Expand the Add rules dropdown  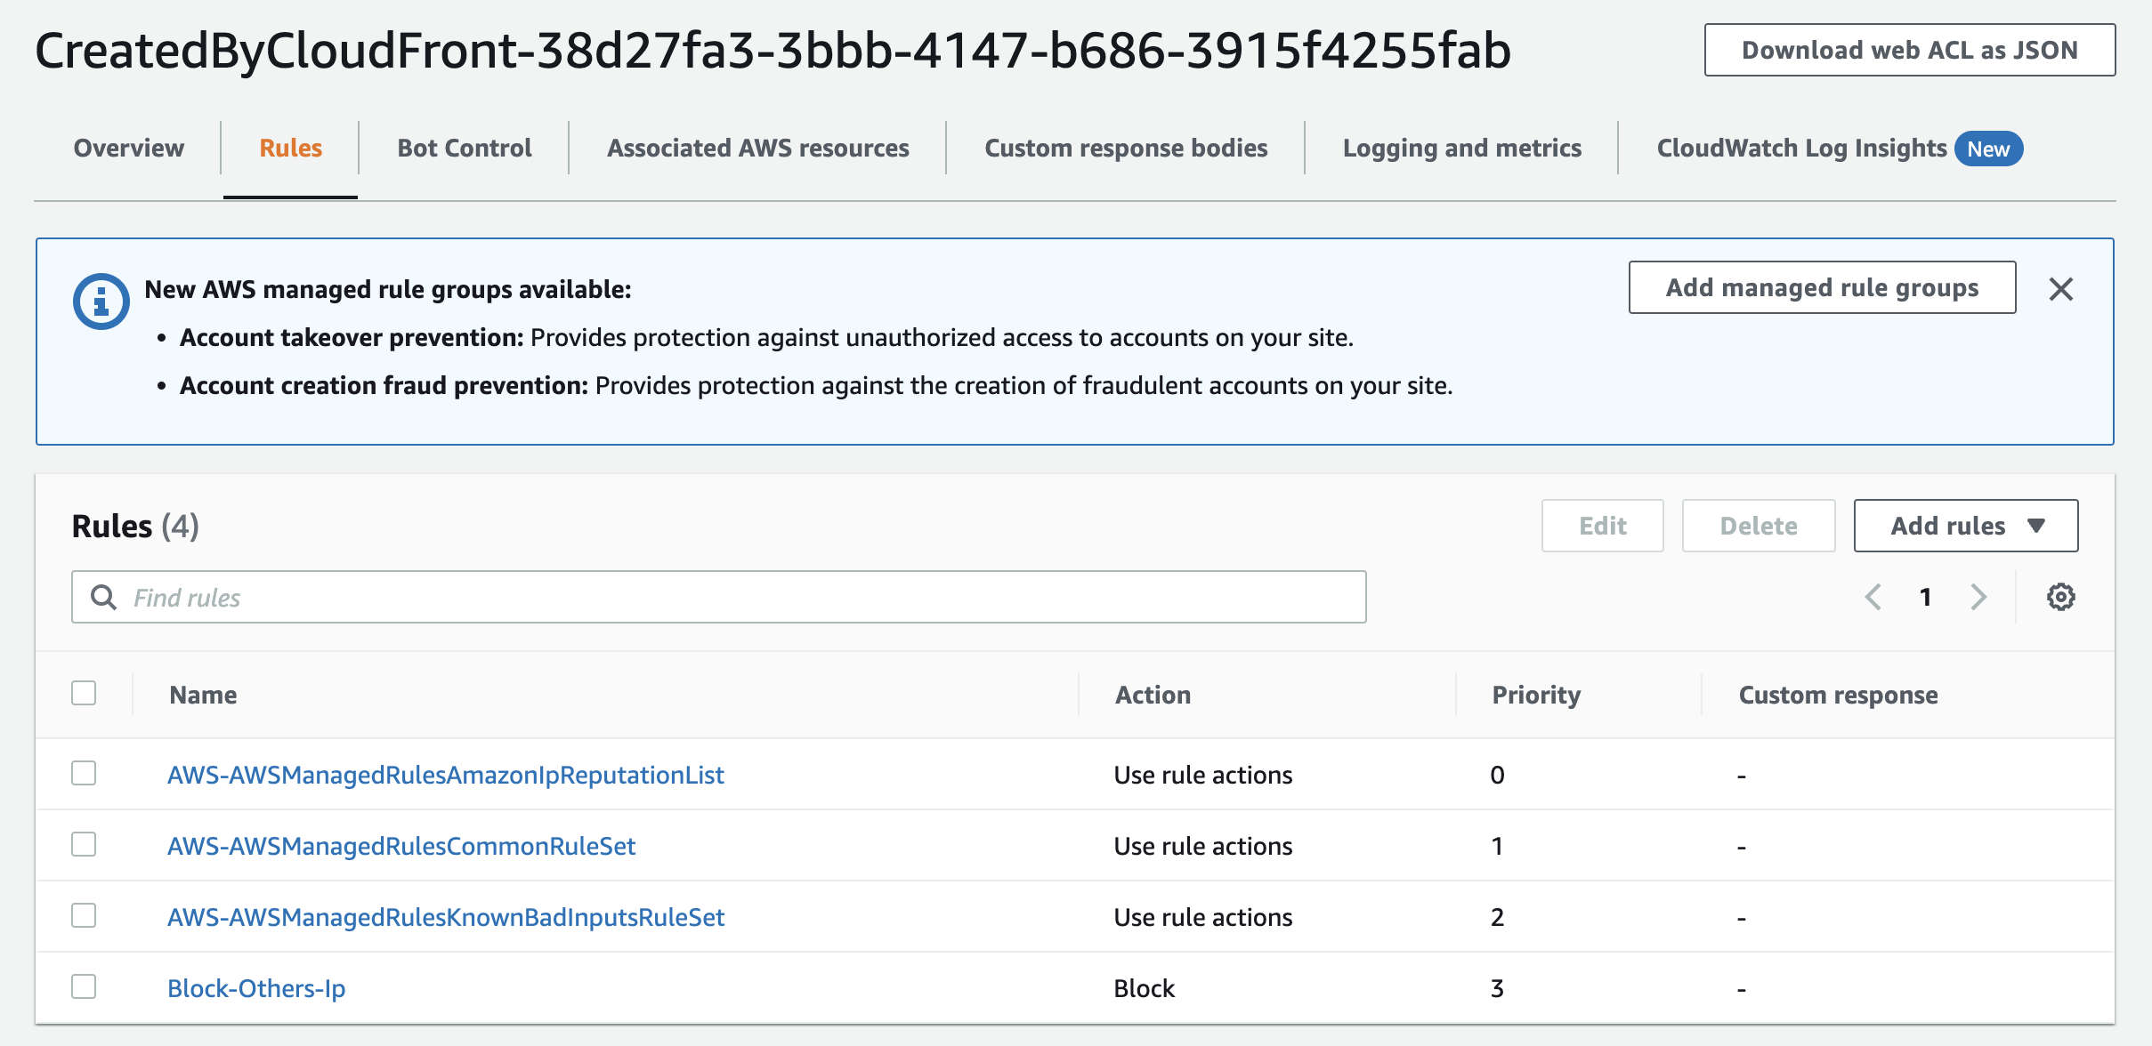[1965, 526]
